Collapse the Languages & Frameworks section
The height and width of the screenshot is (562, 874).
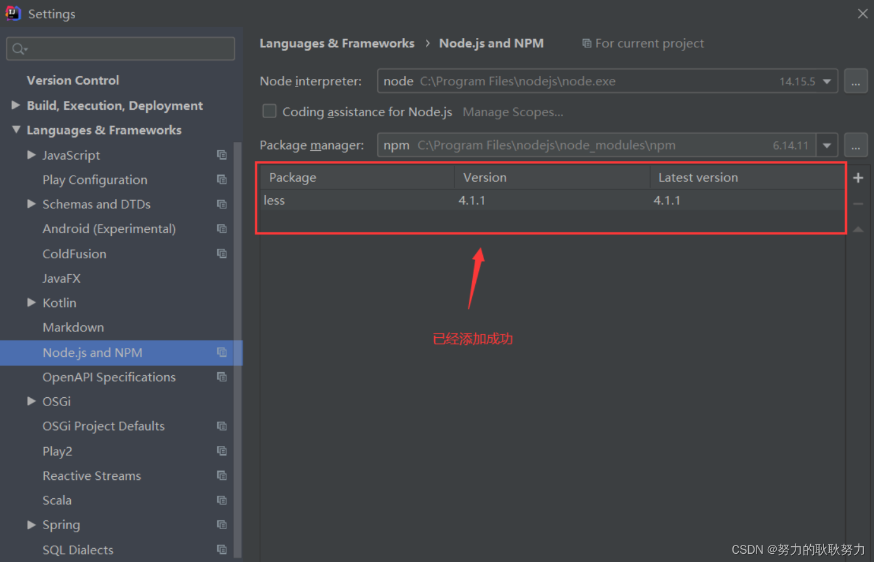(x=16, y=129)
